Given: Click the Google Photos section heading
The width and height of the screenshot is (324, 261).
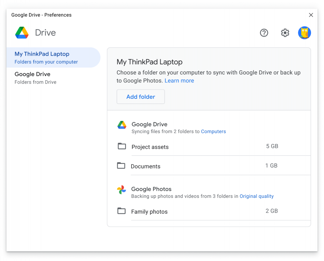Looking at the screenshot, I should click(x=151, y=189).
